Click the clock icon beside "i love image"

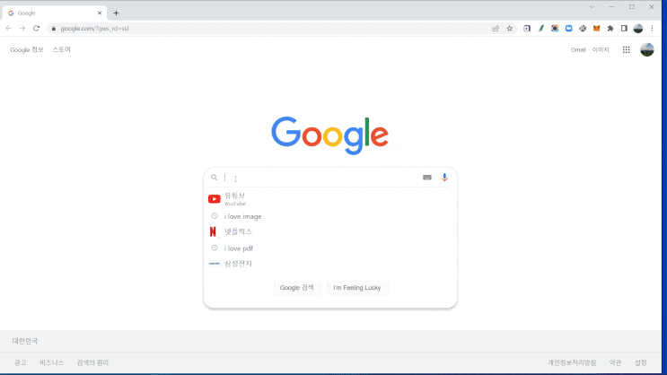coord(215,216)
